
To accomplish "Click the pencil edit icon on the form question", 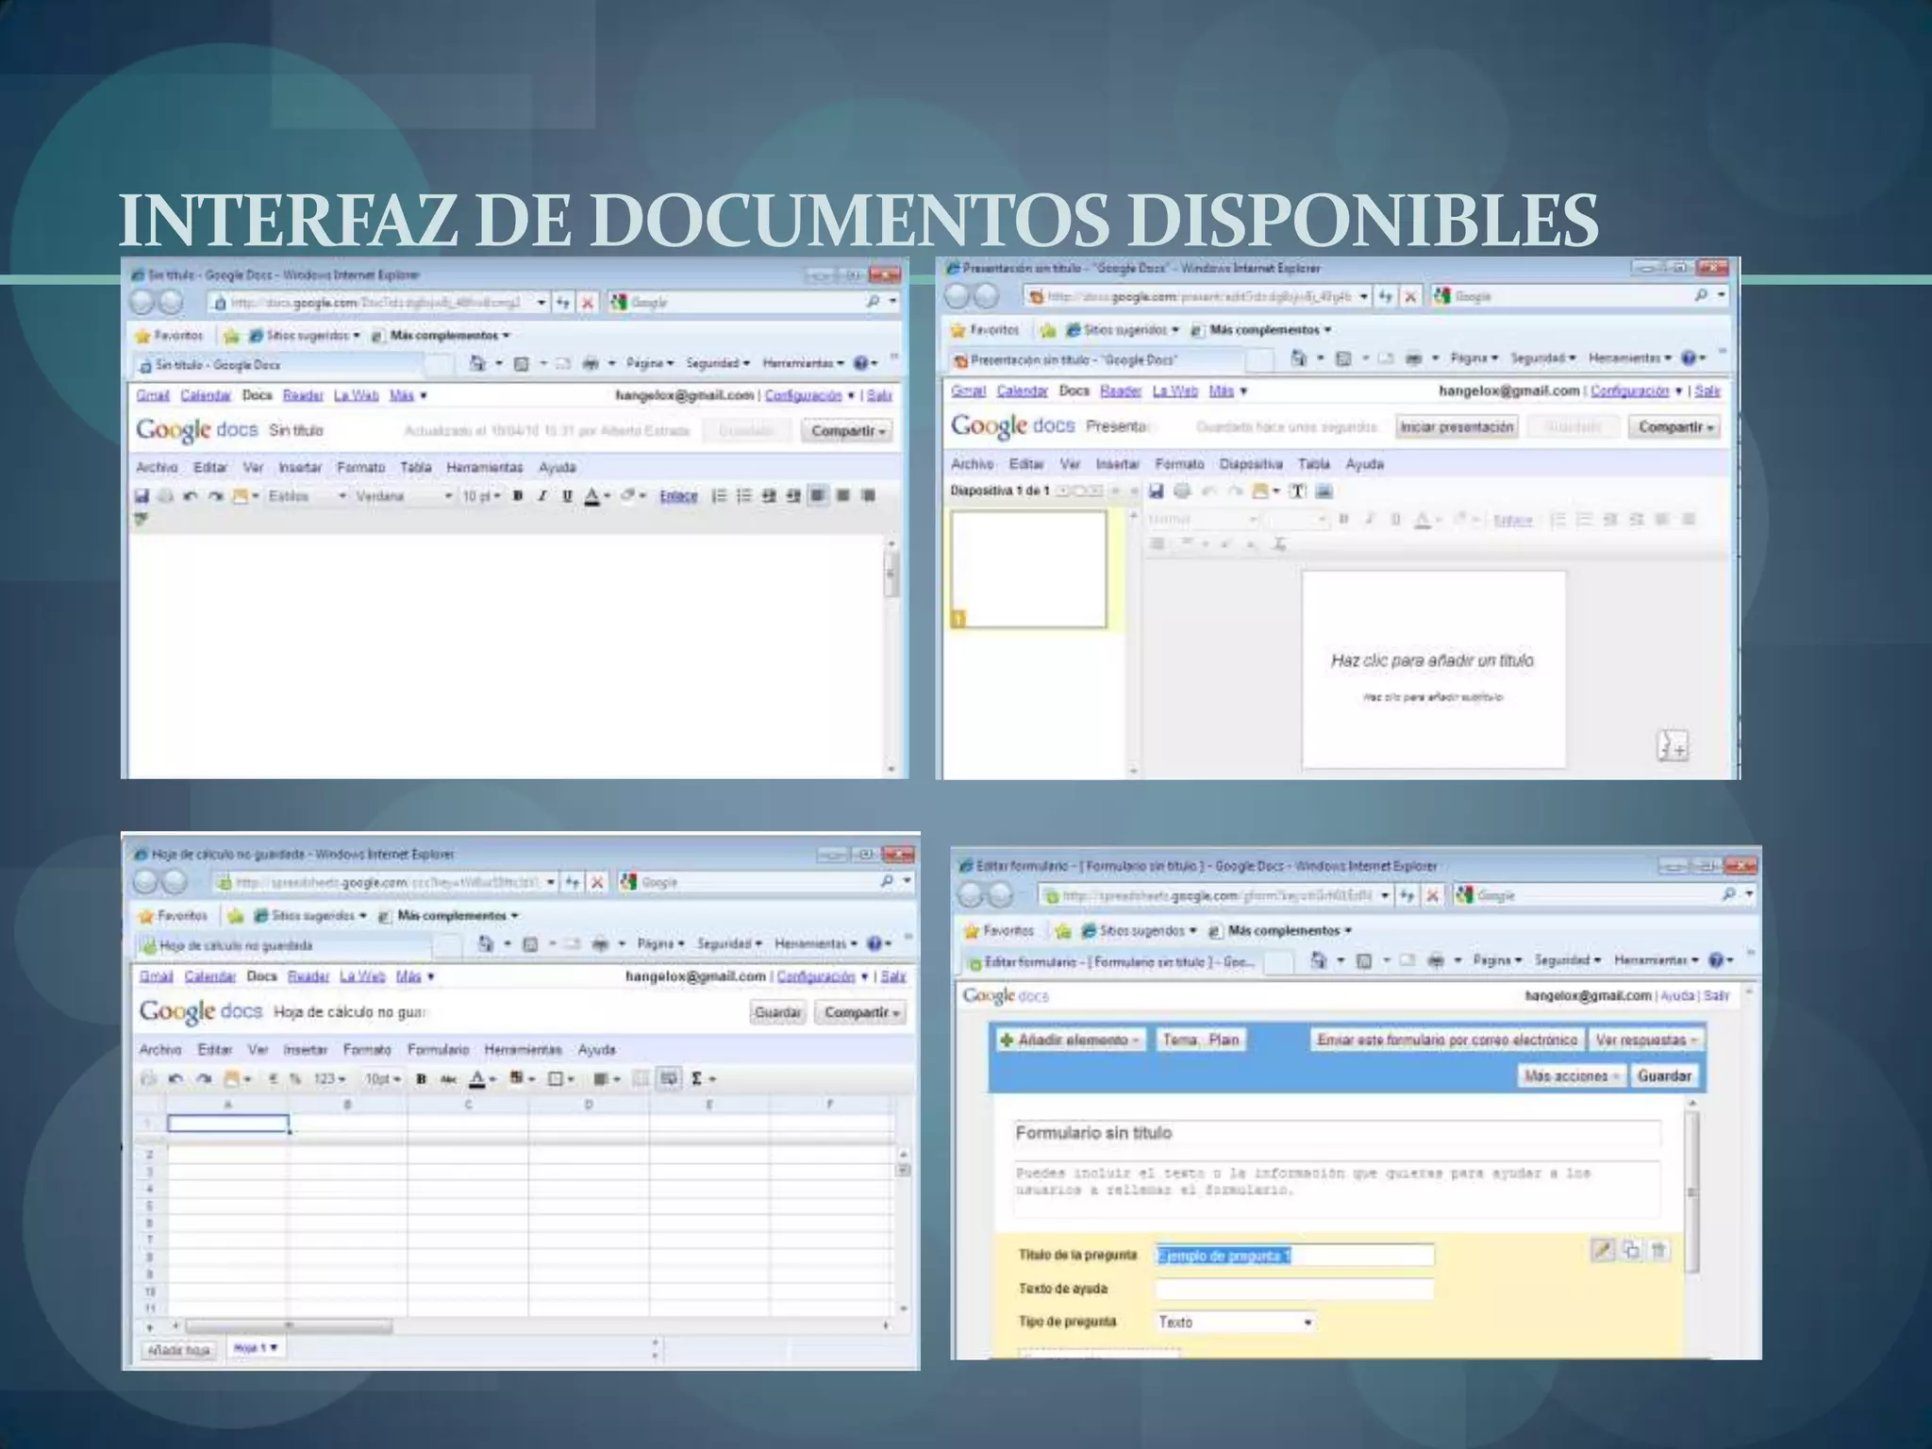I will click(1603, 1251).
